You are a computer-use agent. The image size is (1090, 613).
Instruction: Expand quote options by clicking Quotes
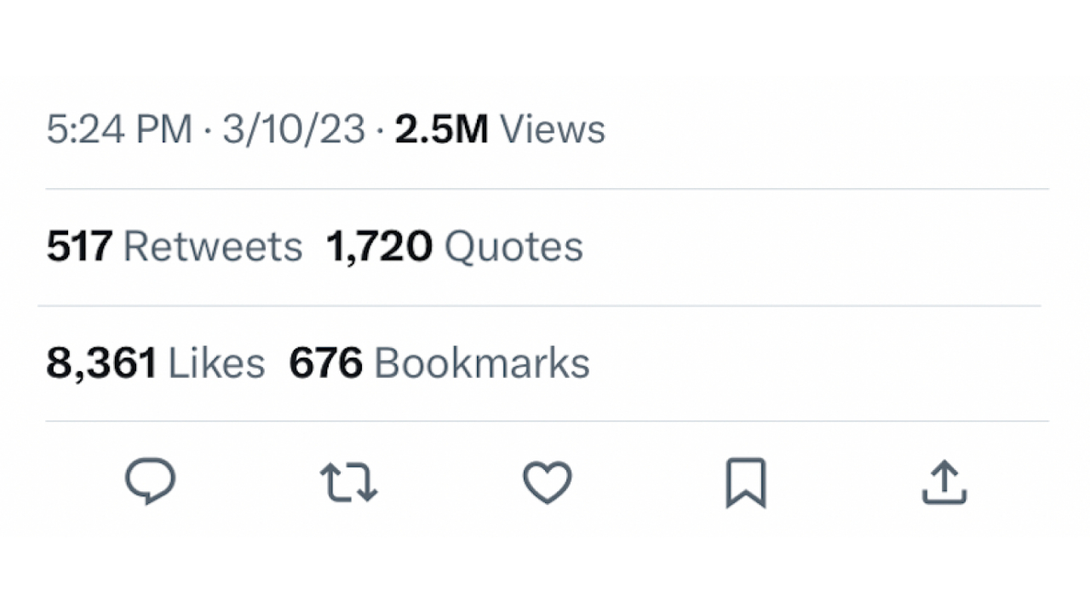click(x=455, y=246)
